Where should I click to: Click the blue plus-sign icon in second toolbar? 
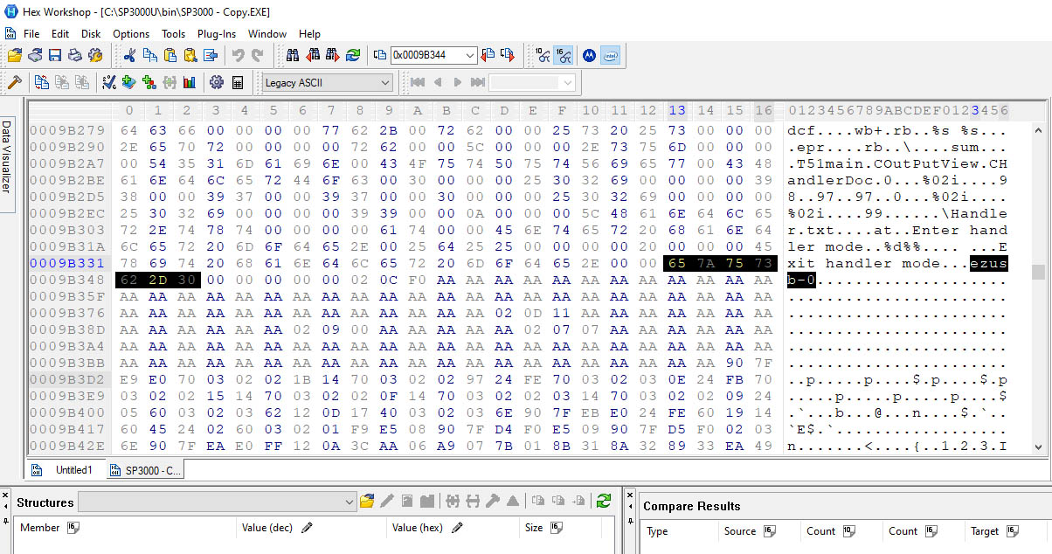coord(129,82)
